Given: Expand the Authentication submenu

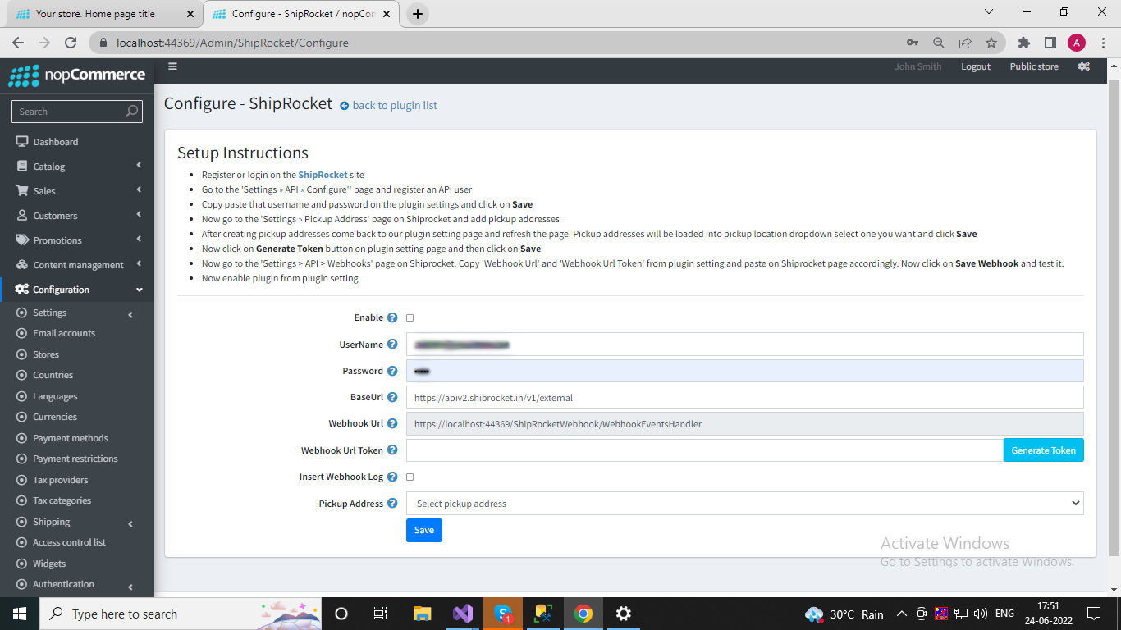Looking at the screenshot, I should click(77, 584).
